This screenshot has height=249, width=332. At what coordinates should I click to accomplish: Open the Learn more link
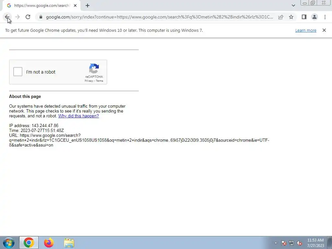[x=306, y=30]
